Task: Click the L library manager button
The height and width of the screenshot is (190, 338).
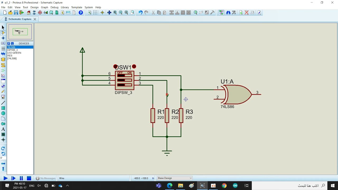Action: (x=12, y=44)
